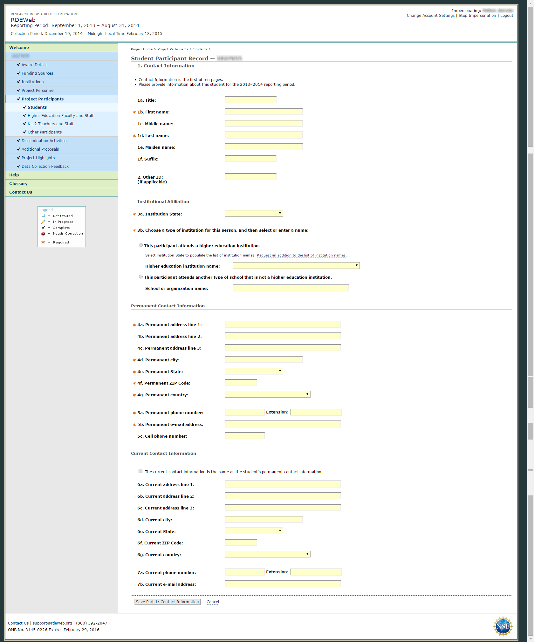Click Change Account Settings link
The height and width of the screenshot is (642, 534).
431,16
